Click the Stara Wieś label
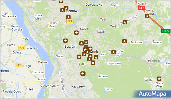 point(159,85)
